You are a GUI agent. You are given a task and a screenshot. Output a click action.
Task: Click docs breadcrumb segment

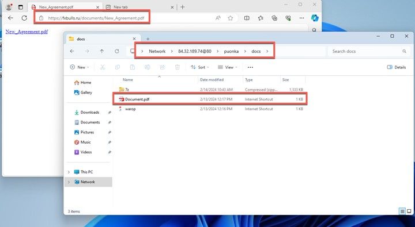tap(256, 51)
